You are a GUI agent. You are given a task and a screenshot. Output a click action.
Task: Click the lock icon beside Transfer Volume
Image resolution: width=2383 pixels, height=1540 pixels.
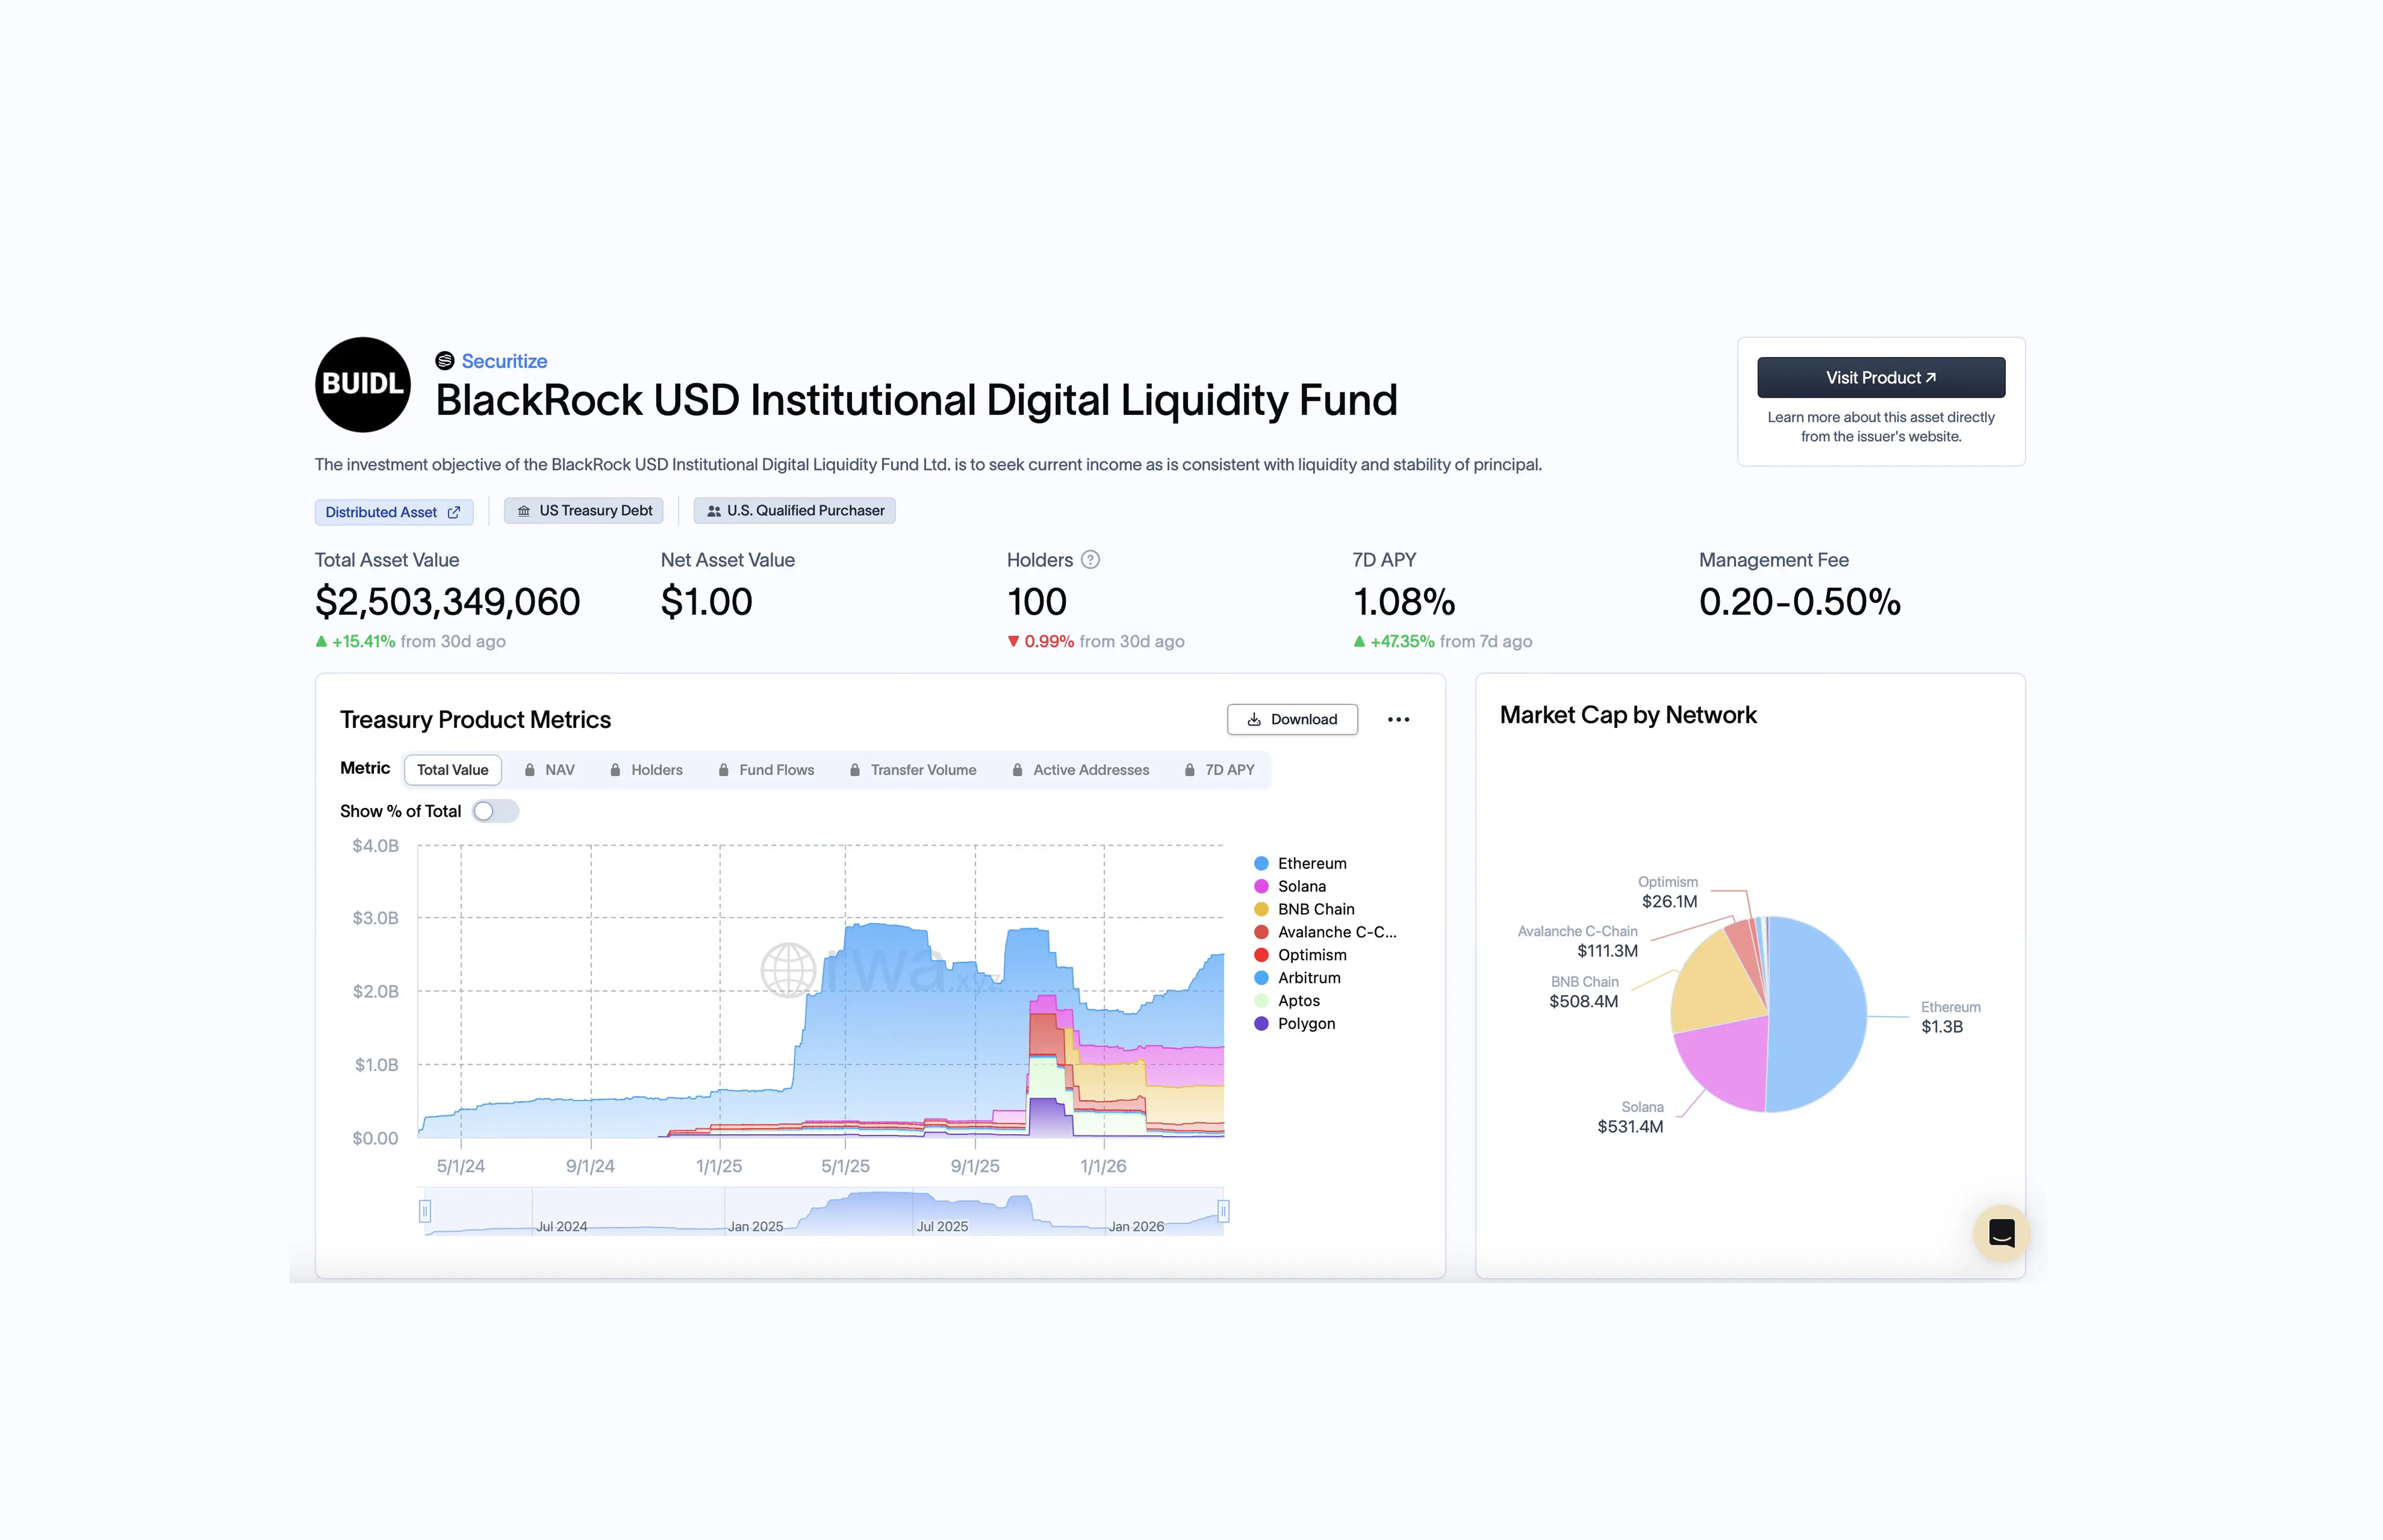pyautogui.click(x=855, y=770)
